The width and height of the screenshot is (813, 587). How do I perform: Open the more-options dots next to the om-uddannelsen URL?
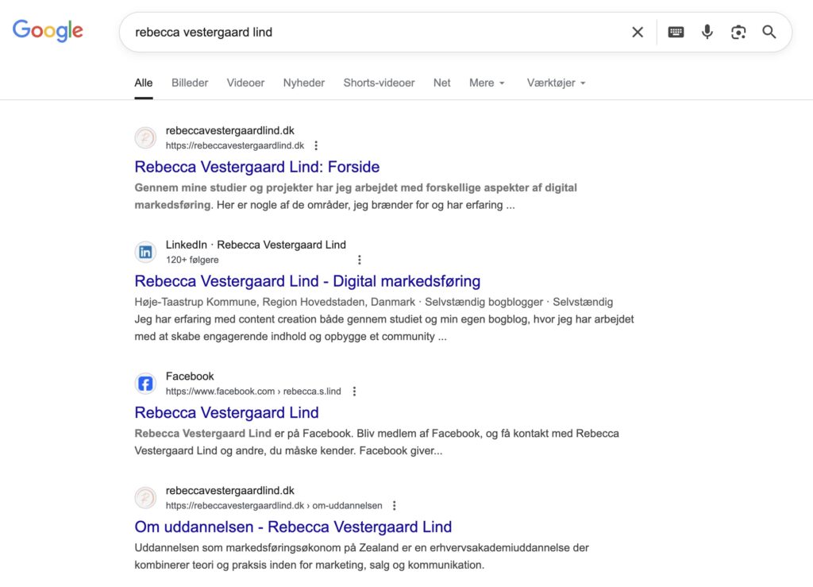(x=395, y=506)
